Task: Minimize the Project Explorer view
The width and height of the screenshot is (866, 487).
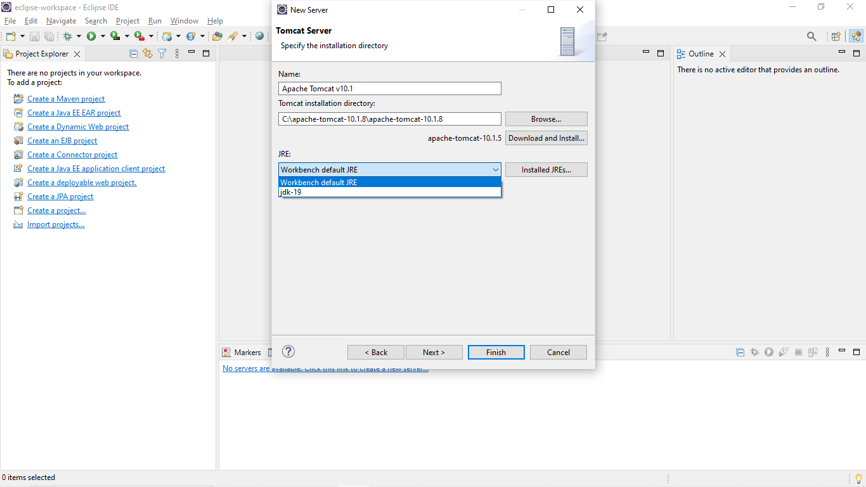Action: (192, 52)
